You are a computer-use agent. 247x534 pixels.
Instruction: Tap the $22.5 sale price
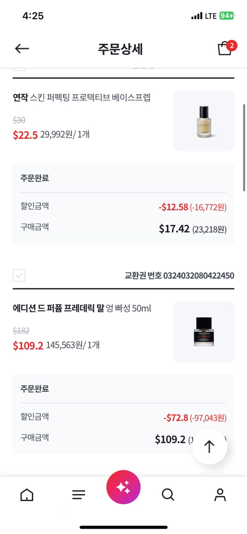pos(25,135)
